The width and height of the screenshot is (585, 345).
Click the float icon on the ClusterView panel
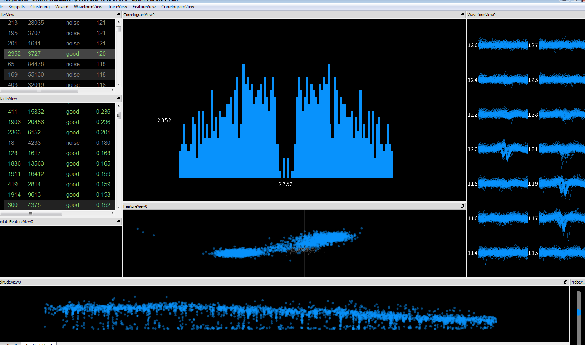tap(118, 15)
